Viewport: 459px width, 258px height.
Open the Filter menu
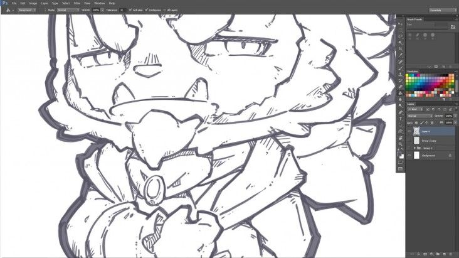[76, 3]
